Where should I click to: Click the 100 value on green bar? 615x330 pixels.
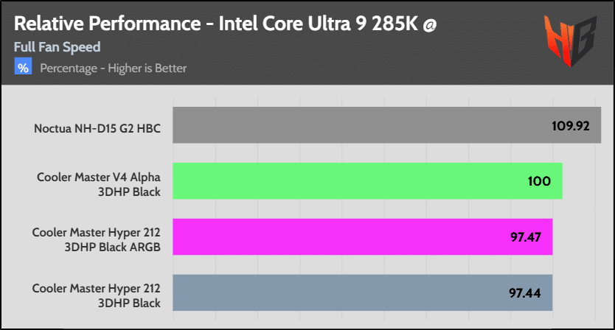click(x=539, y=181)
